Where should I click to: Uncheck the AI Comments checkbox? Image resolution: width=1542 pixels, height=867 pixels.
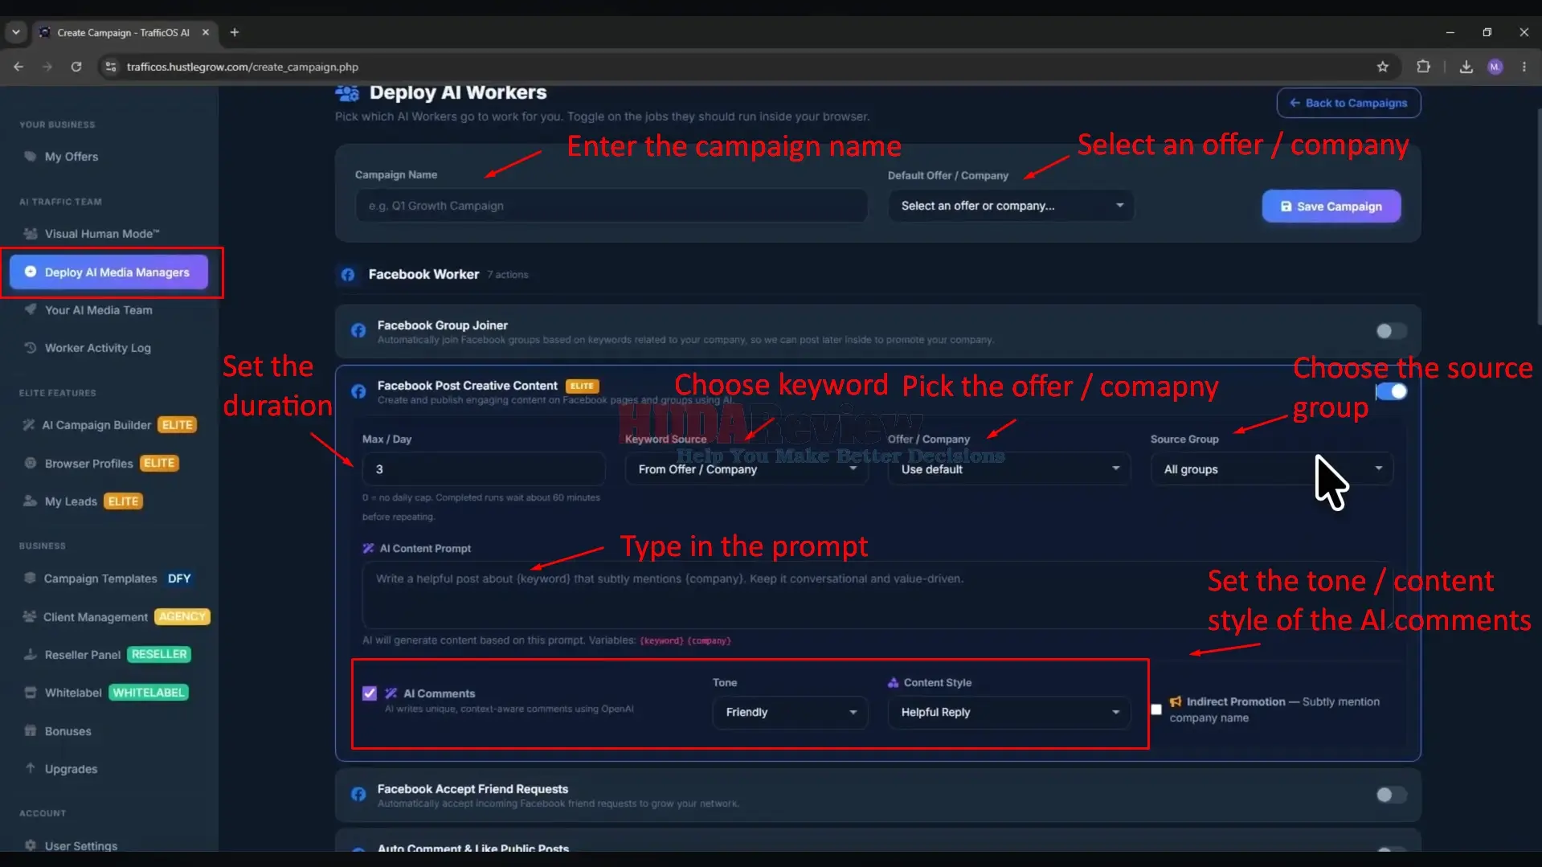click(370, 693)
